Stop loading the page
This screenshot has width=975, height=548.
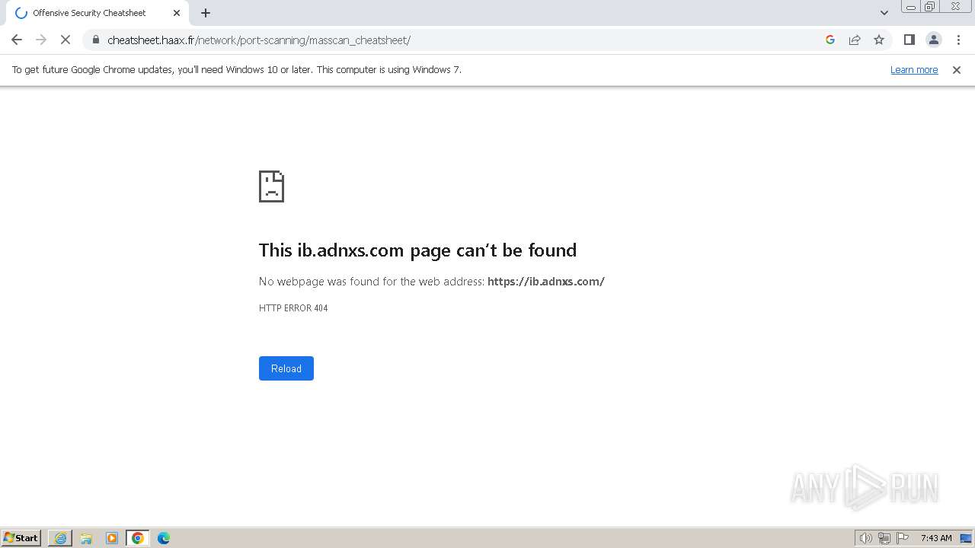coord(66,40)
